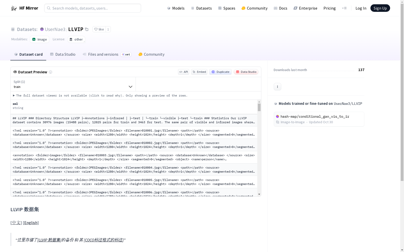This screenshot has height=252, width=404.
Task: Click the page vertical scrollbar
Action: [402, 92]
